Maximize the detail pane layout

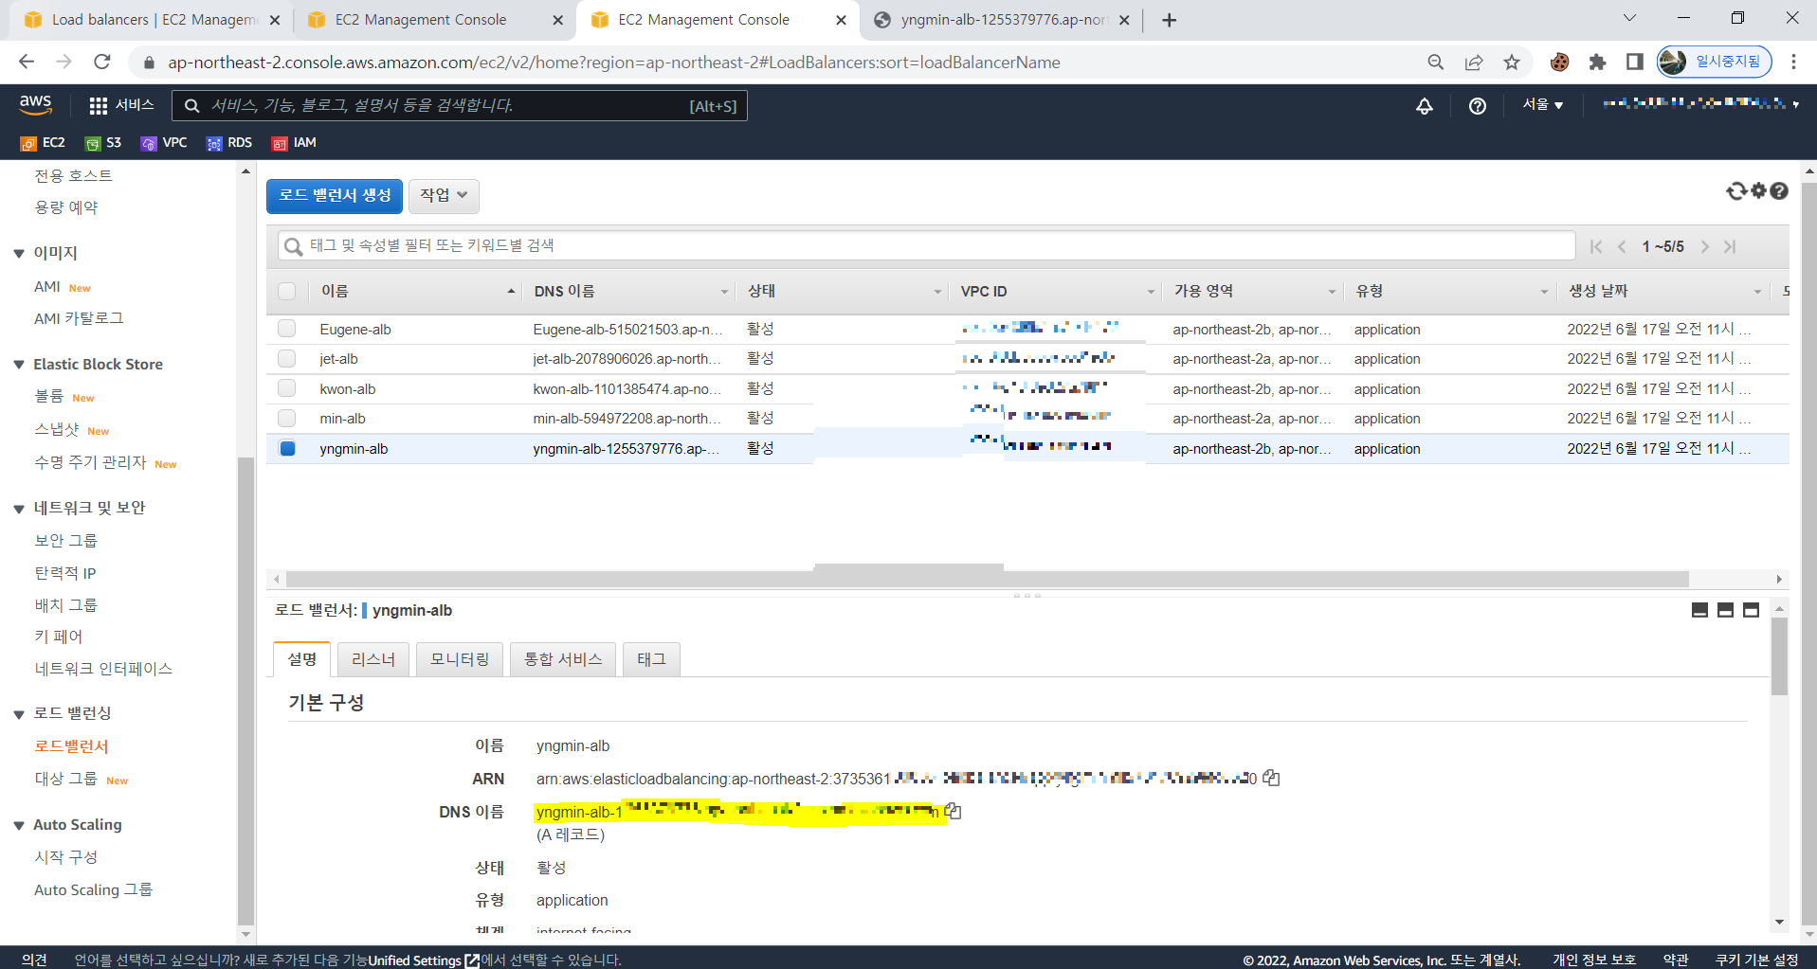pos(1752,610)
